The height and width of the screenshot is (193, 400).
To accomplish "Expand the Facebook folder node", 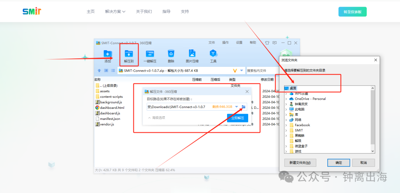I will (286, 125).
